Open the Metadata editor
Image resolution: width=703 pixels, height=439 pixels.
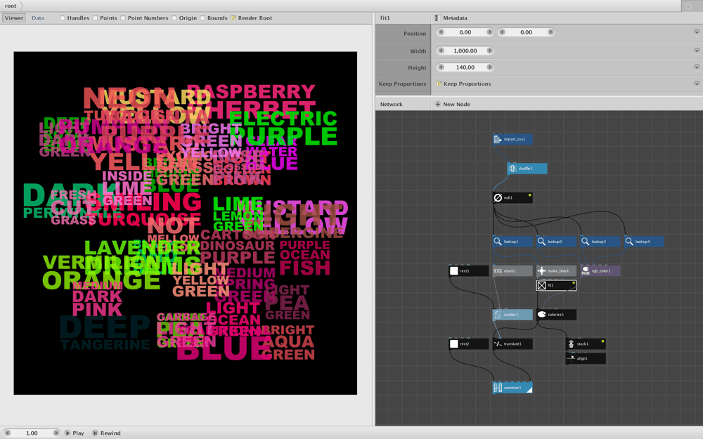click(x=451, y=18)
